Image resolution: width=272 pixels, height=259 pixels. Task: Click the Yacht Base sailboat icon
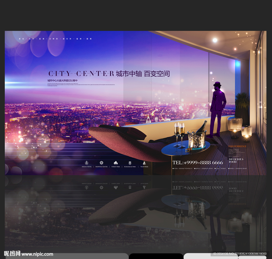(144, 163)
